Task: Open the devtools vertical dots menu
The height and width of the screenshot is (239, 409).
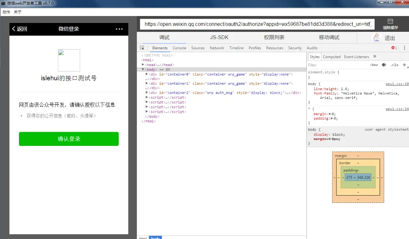Action: pyautogui.click(x=404, y=48)
